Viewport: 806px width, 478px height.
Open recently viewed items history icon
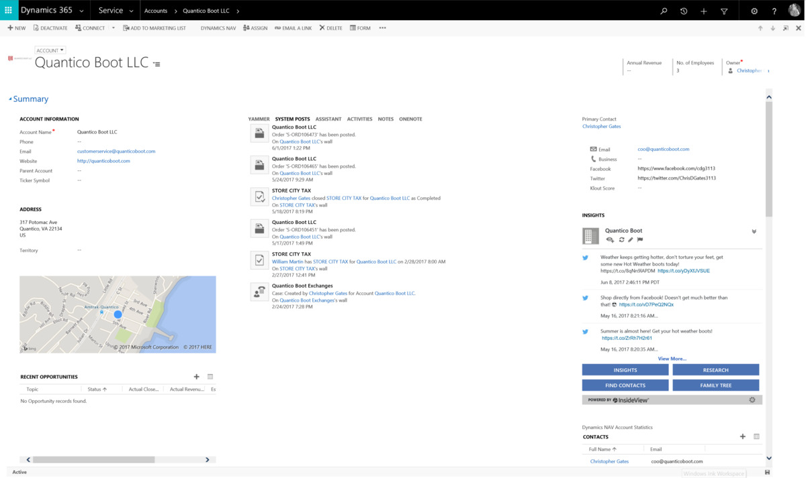684,11
